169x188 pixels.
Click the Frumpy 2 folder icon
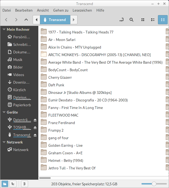tap(44, 130)
